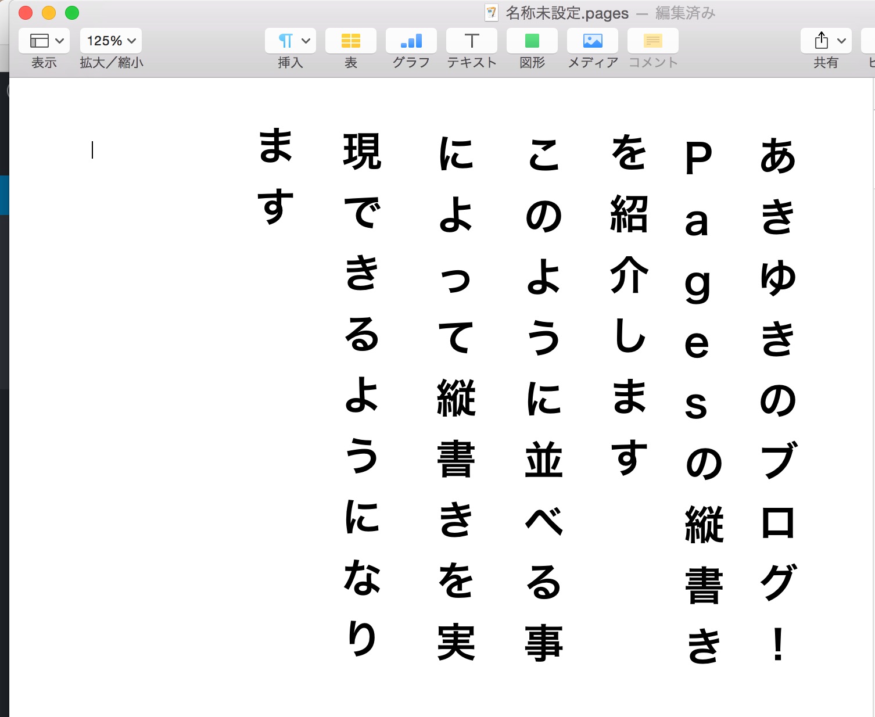
Task: Open the メディア media browser icon
Action: [x=593, y=41]
